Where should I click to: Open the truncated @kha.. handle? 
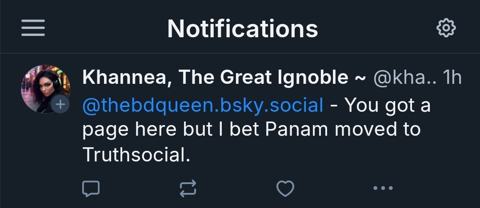click(405, 78)
